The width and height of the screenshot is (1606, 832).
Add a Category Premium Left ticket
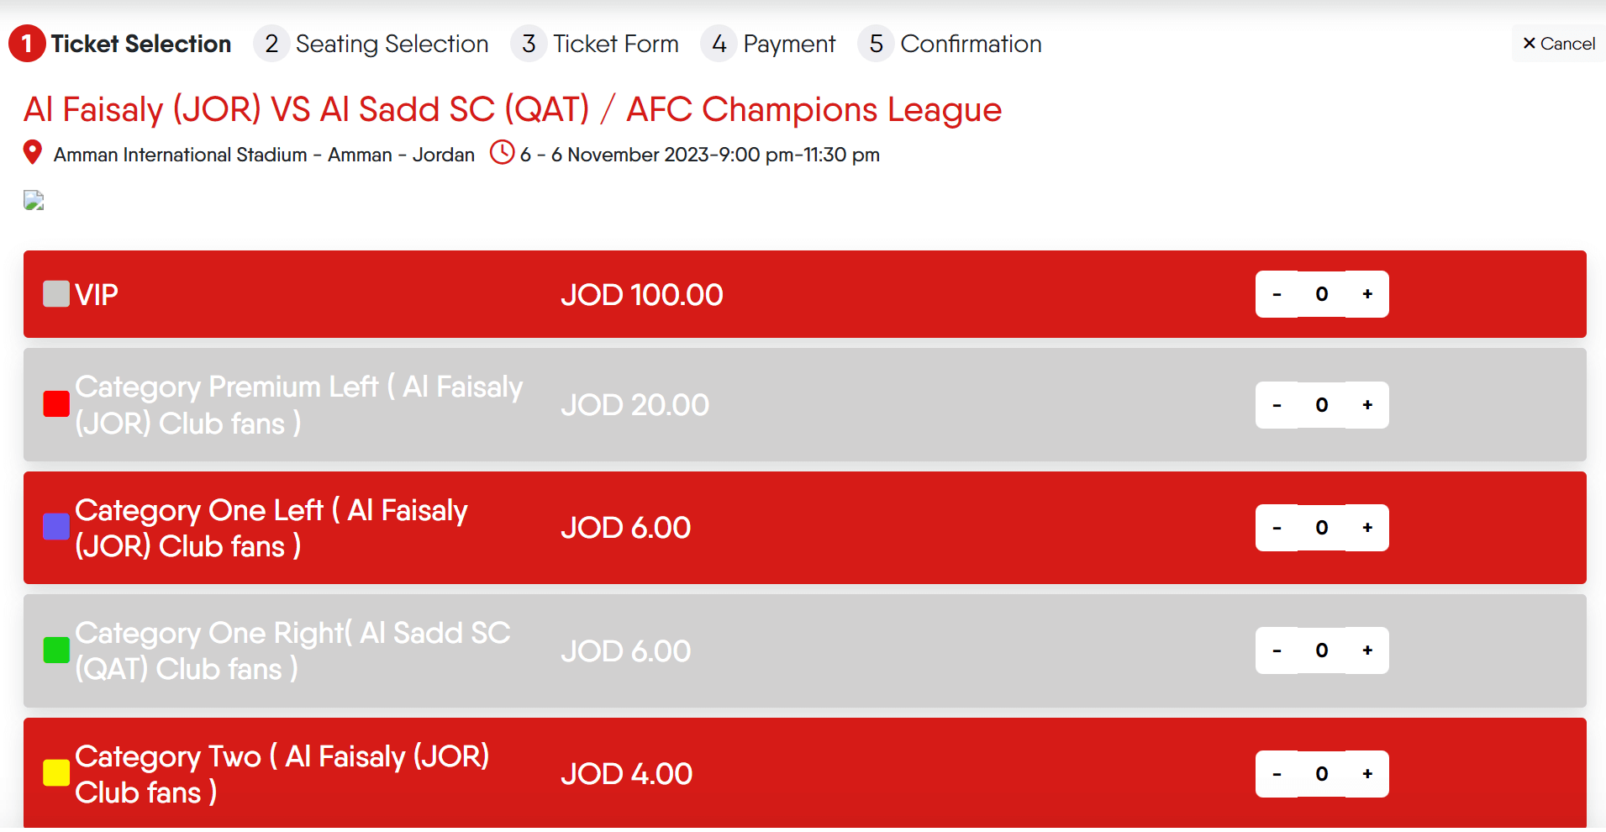coord(1367,405)
